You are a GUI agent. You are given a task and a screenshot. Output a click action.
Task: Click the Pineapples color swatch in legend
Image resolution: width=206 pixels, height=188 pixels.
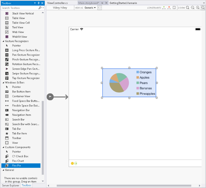coord(138,94)
